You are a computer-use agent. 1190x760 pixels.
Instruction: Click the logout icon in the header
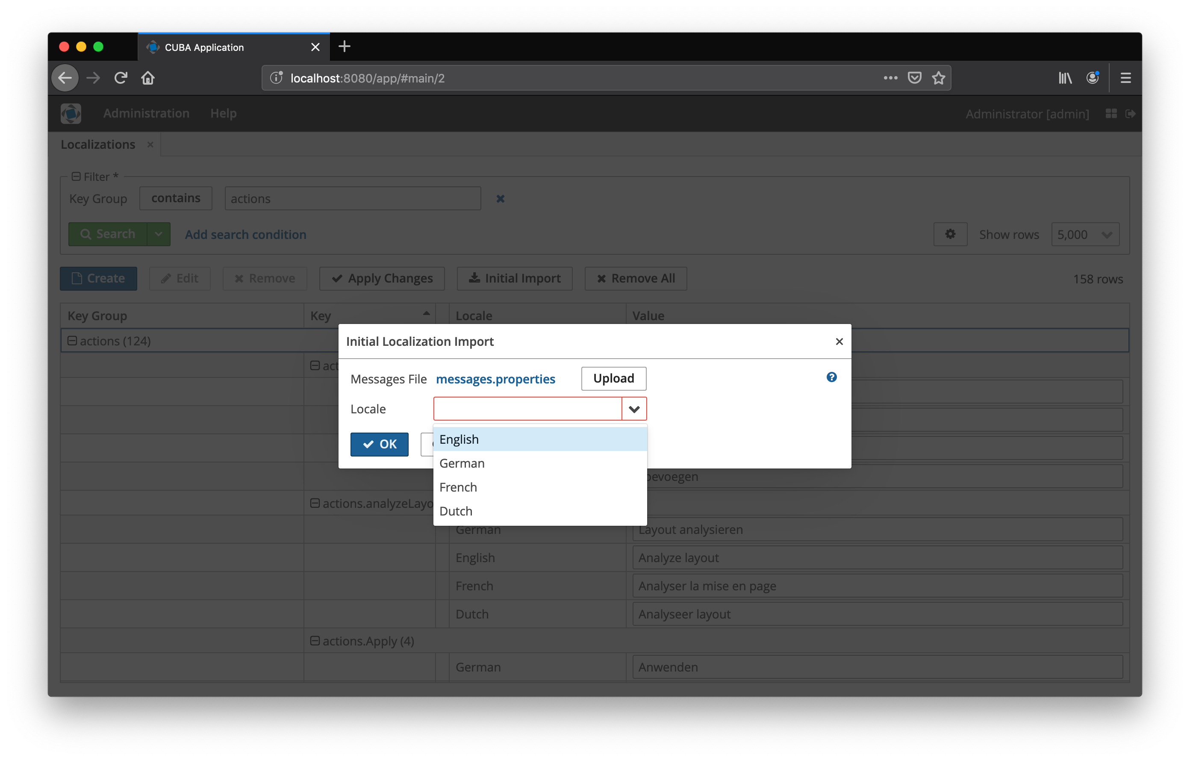pos(1130,114)
